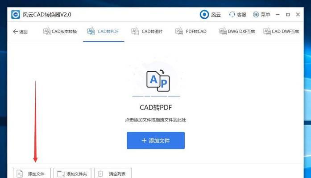Open the 菜单 menu icon
The width and height of the screenshot is (311, 178).
click(x=256, y=14)
